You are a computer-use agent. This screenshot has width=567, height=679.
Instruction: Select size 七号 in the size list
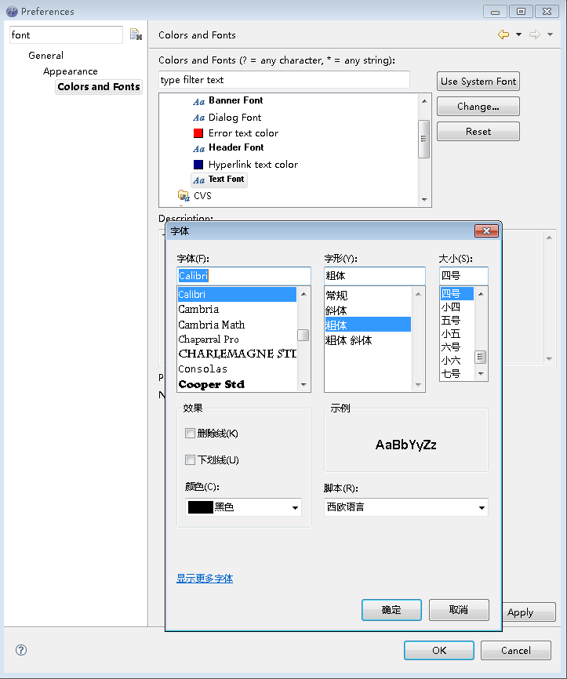click(x=457, y=373)
